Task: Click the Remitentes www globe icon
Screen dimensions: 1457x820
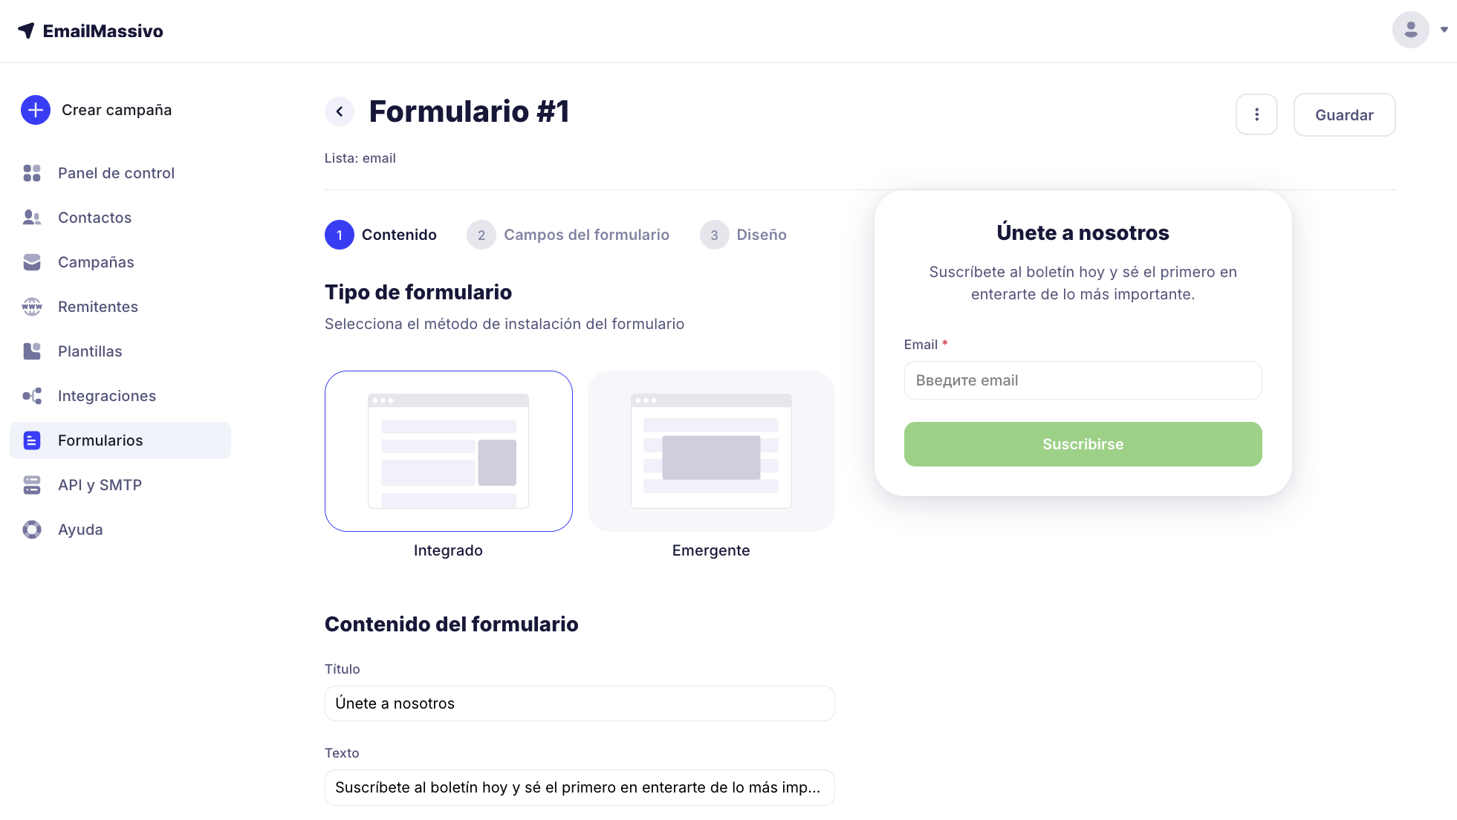Action: point(32,307)
